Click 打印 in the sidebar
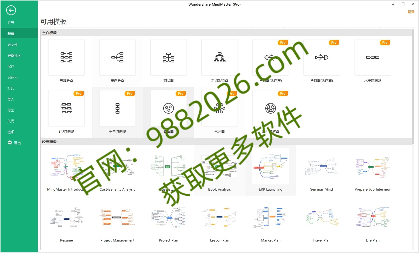 [11, 88]
